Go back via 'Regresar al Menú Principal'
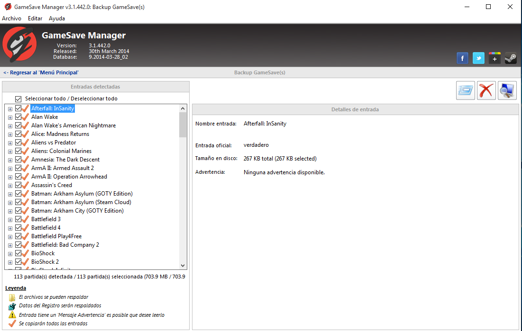Image resolution: width=522 pixels, height=331 pixels. pos(41,72)
